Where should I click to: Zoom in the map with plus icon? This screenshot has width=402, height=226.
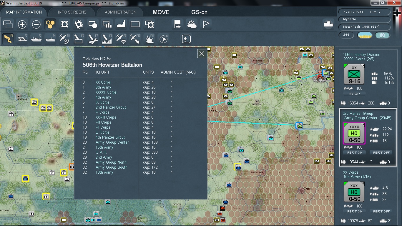pyautogui.click(x=22, y=24)
